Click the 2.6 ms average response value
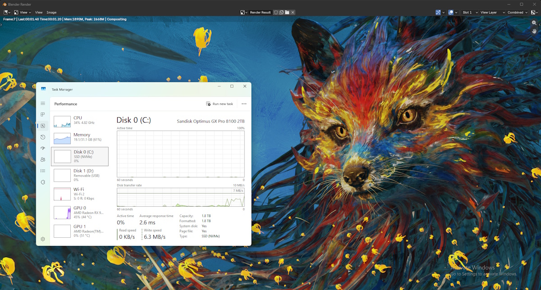The width and height of the screenshot is (541, 290). click(x=147, y=222)
